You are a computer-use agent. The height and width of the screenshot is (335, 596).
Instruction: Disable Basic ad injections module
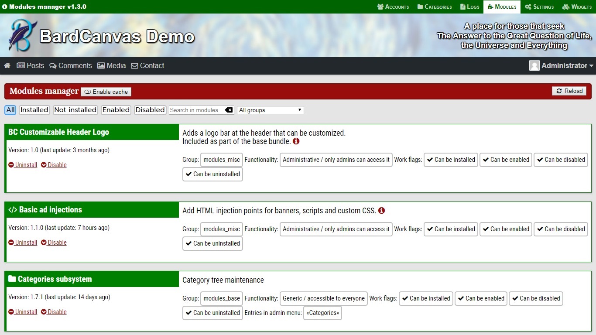coord(54,243)
